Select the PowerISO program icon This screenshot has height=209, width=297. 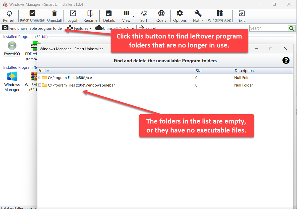tap(12, 46)
